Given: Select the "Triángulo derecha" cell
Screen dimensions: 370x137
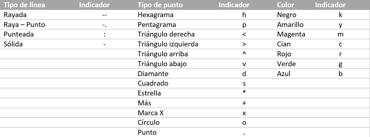Looking at the screenshot, I should (x=166, y=34).
